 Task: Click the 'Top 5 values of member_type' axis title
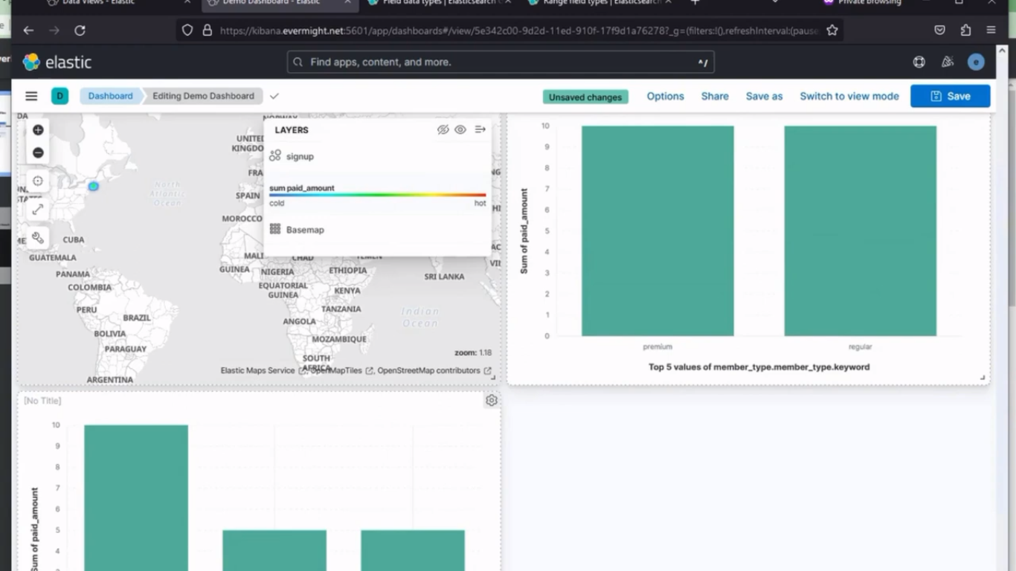pyautogui.click(x=759, y=367)
